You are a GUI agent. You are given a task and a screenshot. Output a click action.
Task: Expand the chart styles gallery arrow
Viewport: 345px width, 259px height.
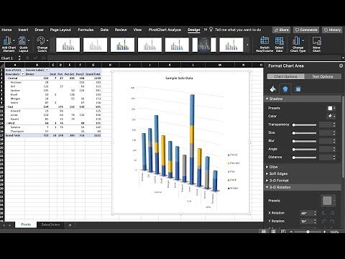pos(247,45)
